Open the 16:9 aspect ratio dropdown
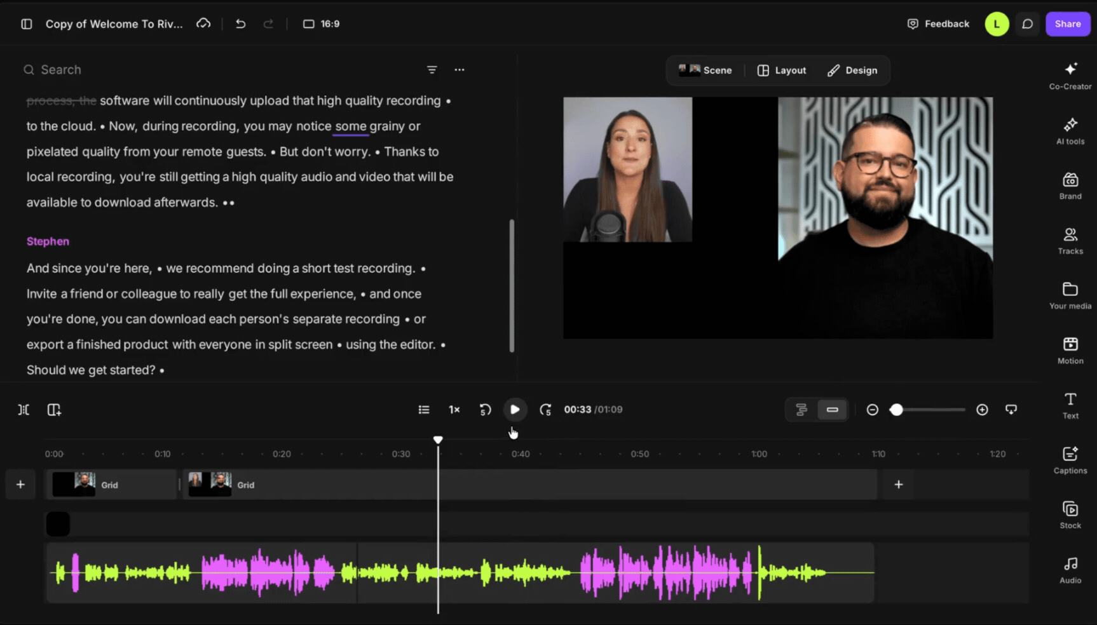This screenshot has width=1097, height=625. [x=322, y=24]
